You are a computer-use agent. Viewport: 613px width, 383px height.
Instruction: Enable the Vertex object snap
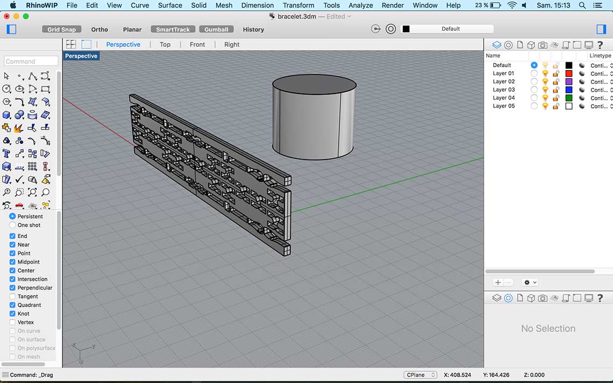(12, 322)
